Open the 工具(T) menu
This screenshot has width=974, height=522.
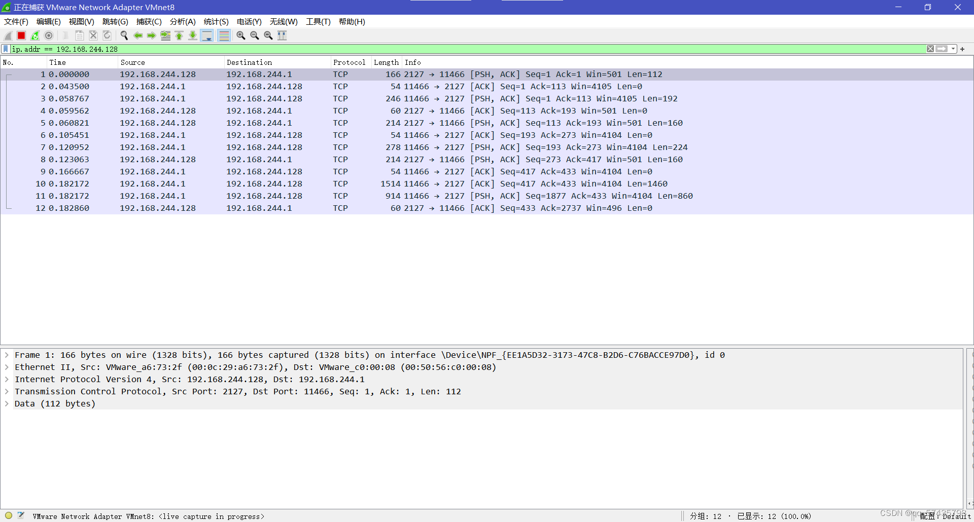tap(318, 22)
